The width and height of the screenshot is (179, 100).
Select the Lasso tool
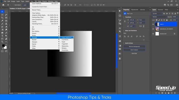point(2,15)
